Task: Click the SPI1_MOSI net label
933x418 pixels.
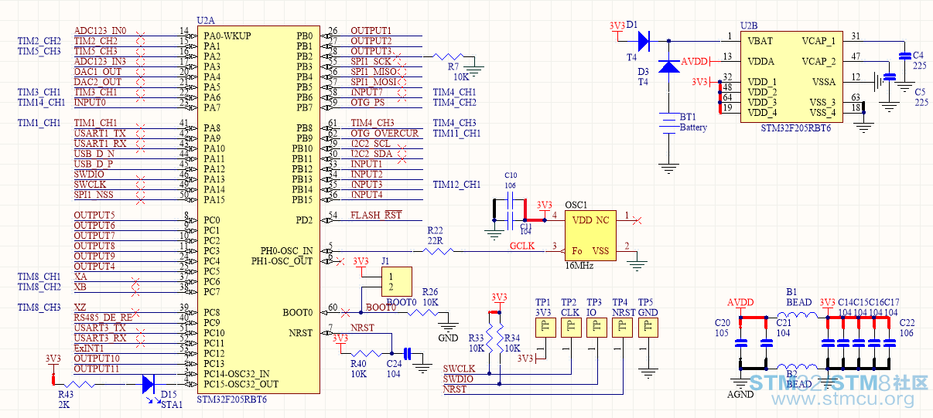Action: coord(374,82)
